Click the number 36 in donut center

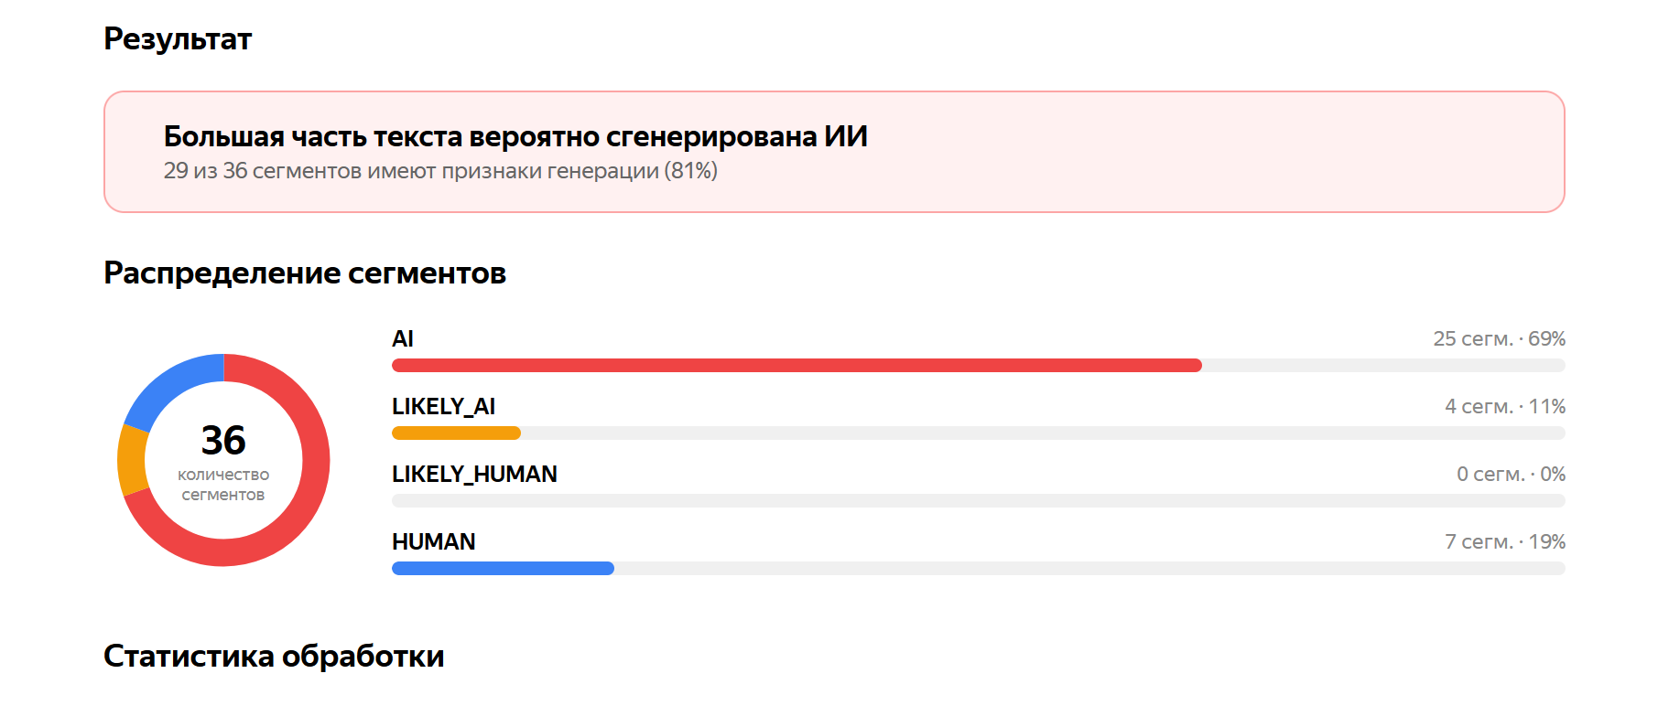coord(223,441)
